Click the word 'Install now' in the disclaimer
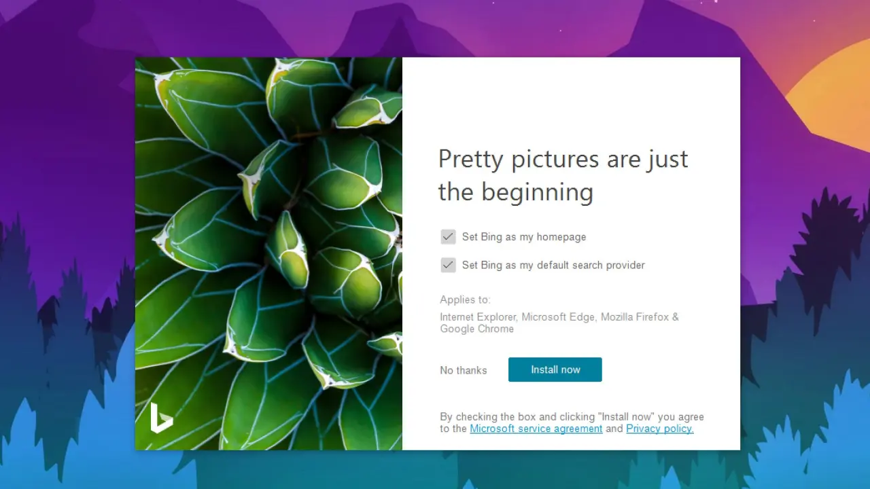This screenshot has width=870, height=489. click(626, 417)
